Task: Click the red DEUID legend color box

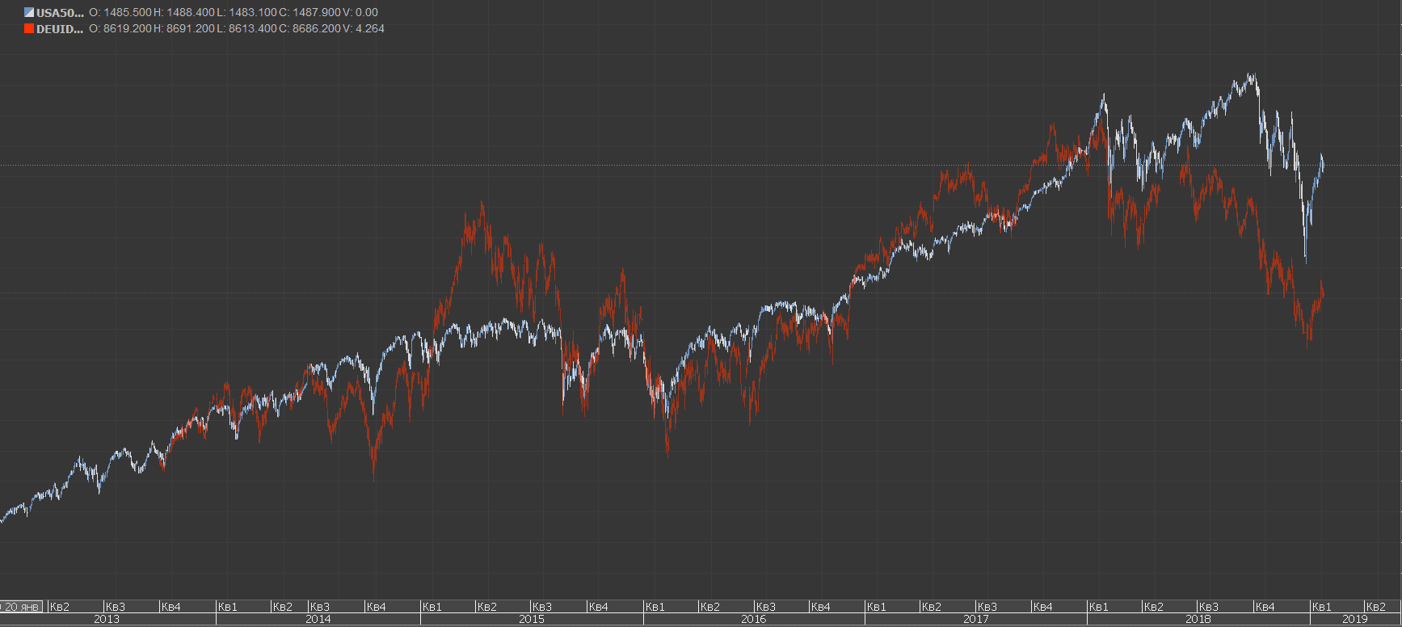Action: coord(29,29)
